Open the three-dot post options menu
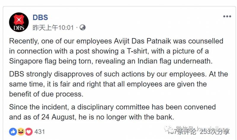 227,17
